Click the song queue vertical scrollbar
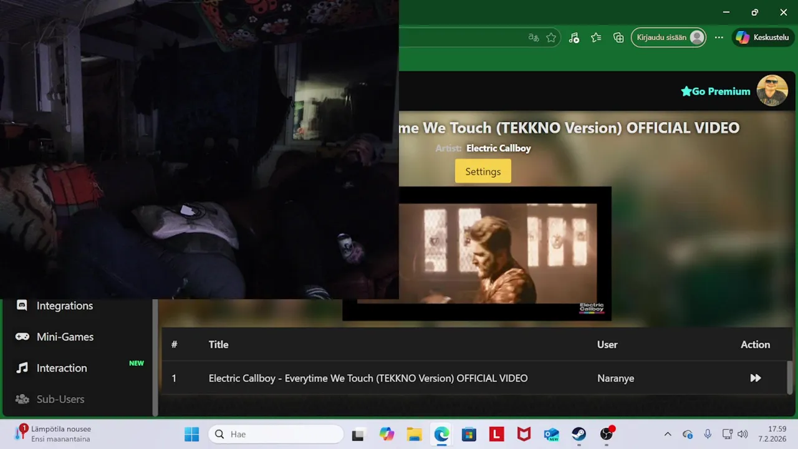798x449 pixels. pyautogui.click(x=790, y=377)
